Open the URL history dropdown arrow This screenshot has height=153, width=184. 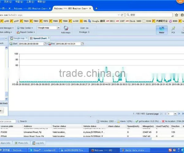pos(119,15)
